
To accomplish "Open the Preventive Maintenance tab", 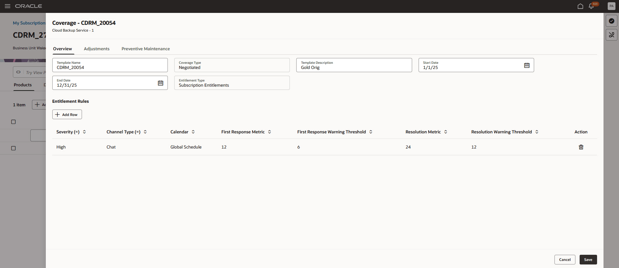I will pyautogui.click(x=146, y=49).
